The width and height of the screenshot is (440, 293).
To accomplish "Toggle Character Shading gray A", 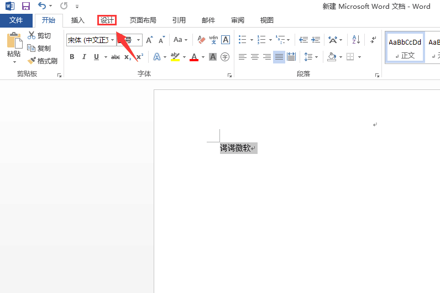I will [213, 57].
